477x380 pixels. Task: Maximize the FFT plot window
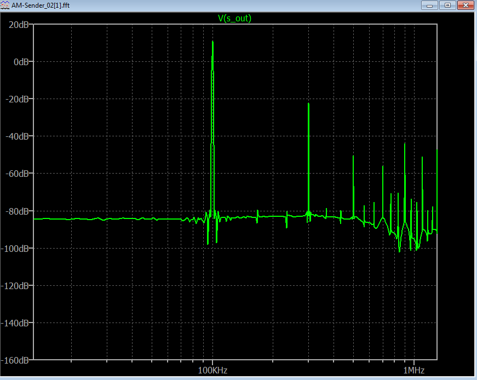click(447, 5)
